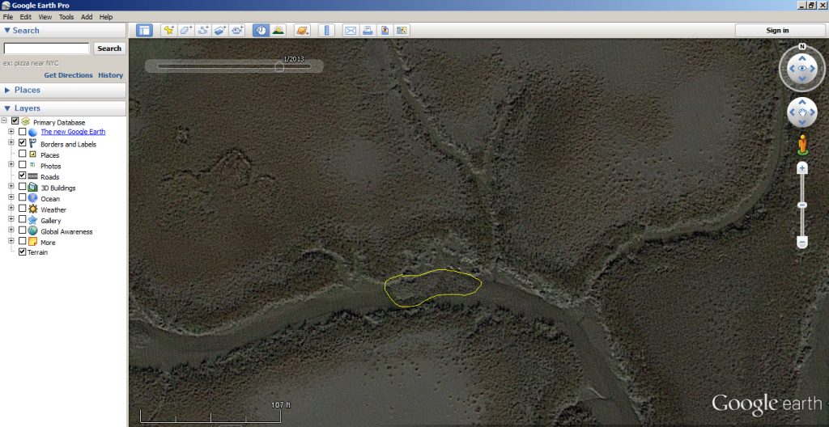Click the eye at the look joystick center
Image resolution: width=829 pixels, height=427 pixels.
pyautogui.click(x=802, y=68)
